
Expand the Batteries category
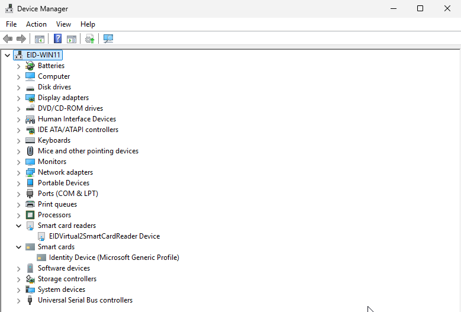18,66
